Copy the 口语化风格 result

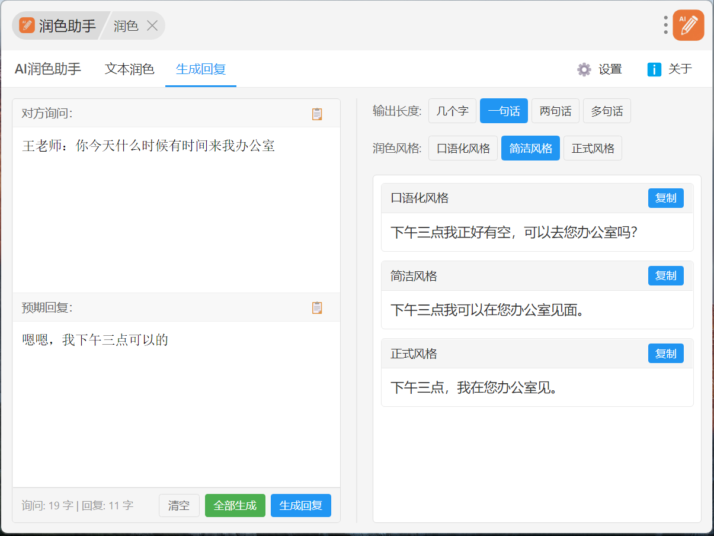tap(666, 198)
